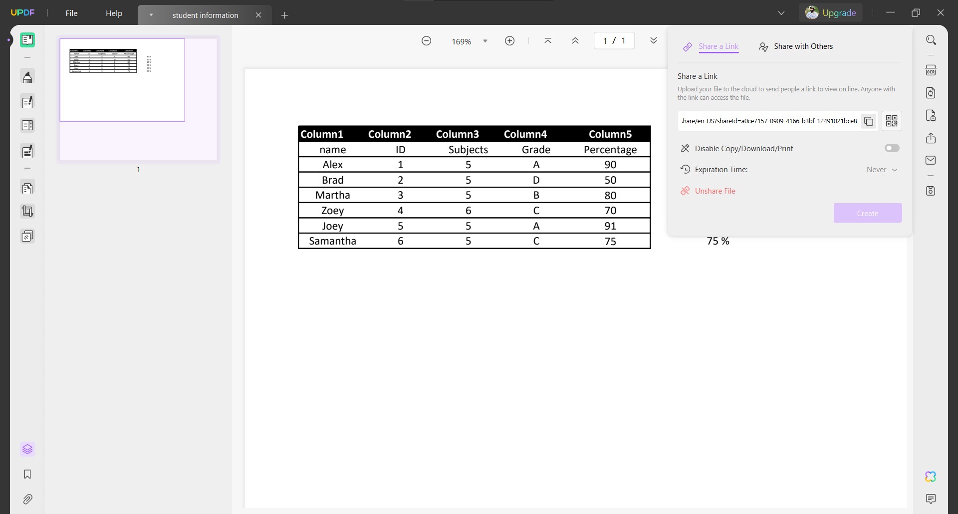Open the UPDF AI assistant
The image size is (958, 514).
coord(931,477)
